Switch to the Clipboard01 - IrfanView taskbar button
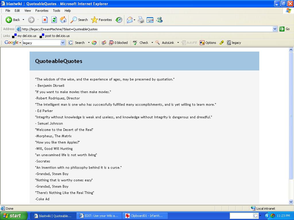The width and height of the screenshot is (294, 220). 145,216
